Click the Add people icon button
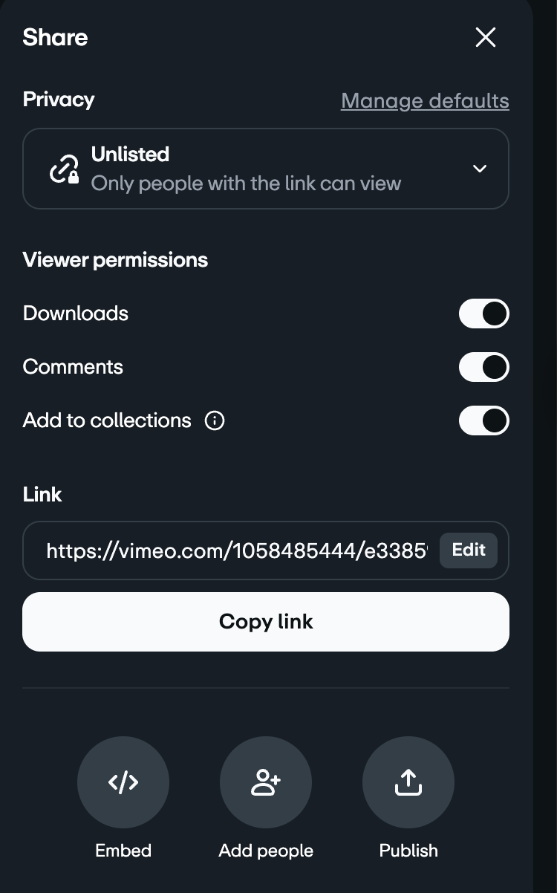This screenshot has height=893, width=557. point(266,782)
